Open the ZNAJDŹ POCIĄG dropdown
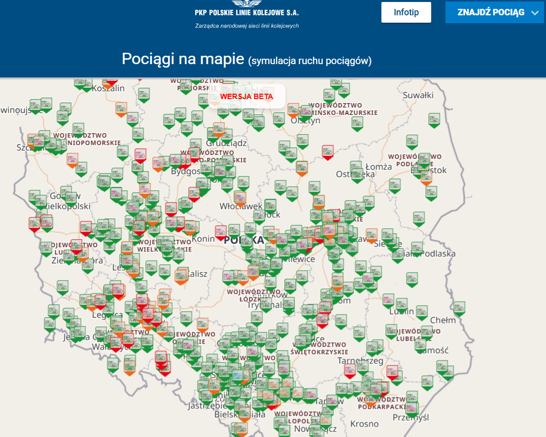Image resolution: width=546 pixels, height=437 pixels. coord(494,12)
